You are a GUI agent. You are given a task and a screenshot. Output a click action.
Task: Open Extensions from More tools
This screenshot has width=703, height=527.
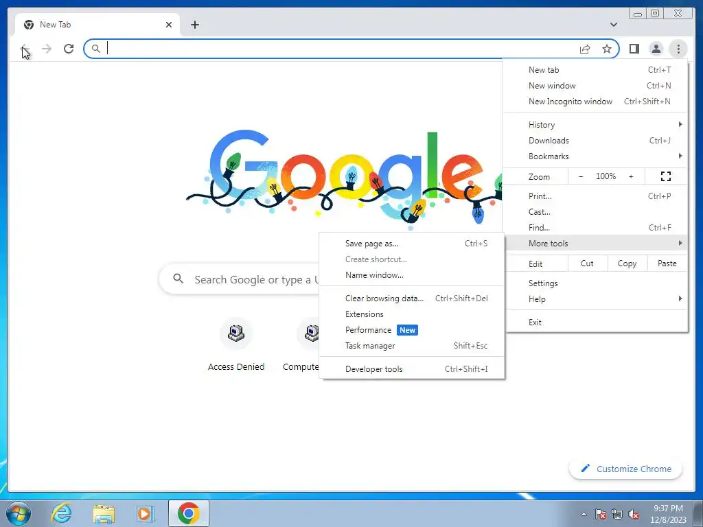(412, 314)
